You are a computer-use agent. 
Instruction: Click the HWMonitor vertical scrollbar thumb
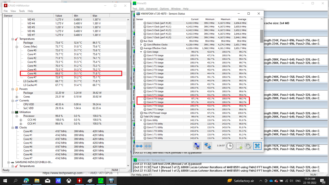(x=128, y=64)
